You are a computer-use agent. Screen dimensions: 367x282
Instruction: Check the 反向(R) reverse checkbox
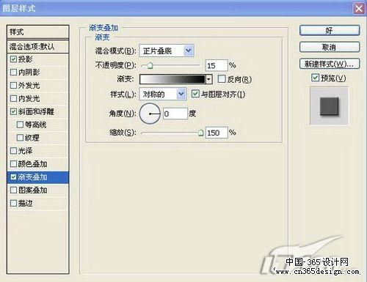click(x=222, y=79)
